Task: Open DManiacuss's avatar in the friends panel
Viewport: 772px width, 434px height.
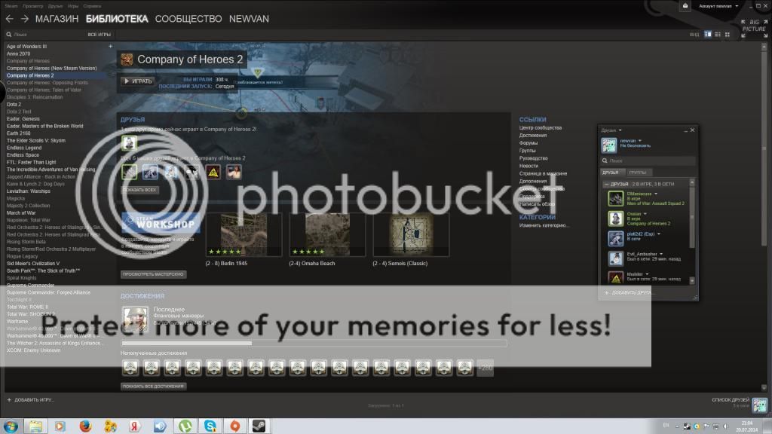Action: point(615,198)
